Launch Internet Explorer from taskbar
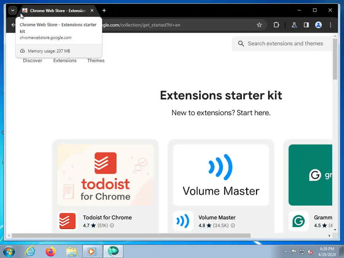The height and width of the screenshot is (258, 344). tap(30, 251)
